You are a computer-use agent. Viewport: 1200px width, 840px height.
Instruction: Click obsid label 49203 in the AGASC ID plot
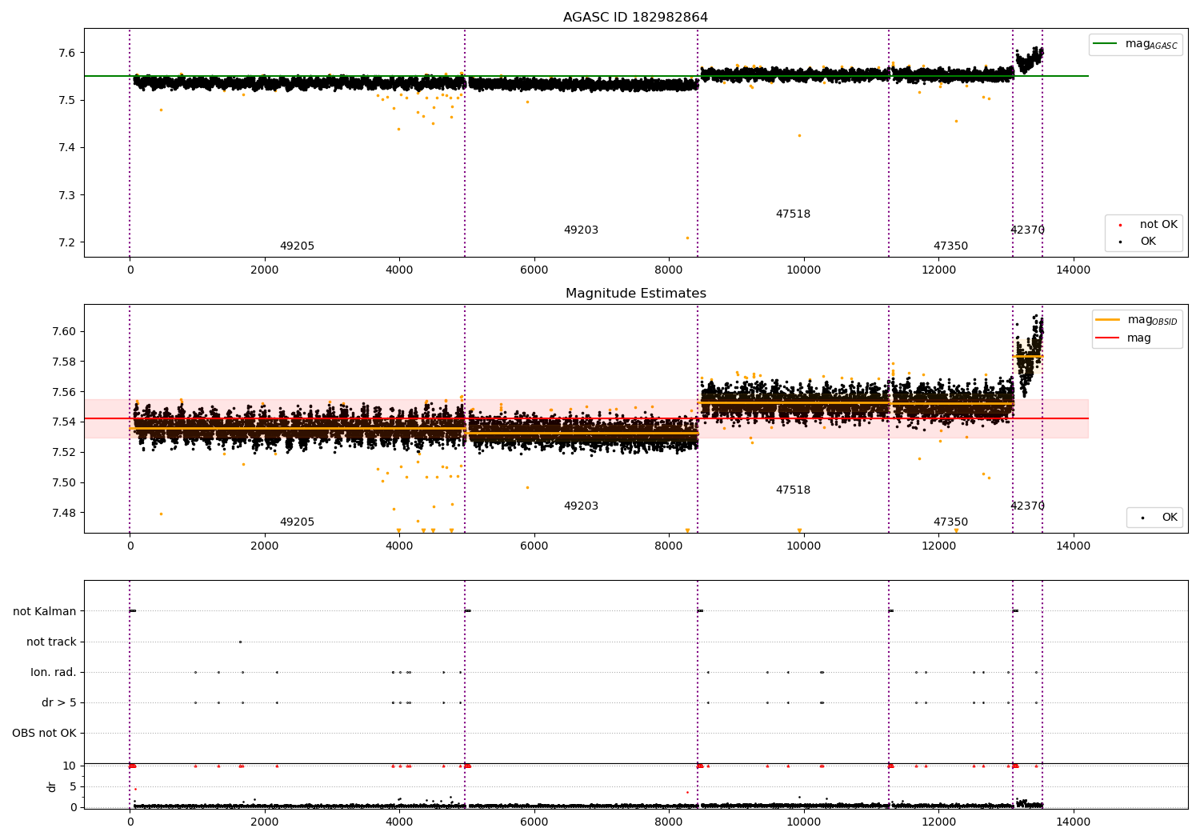[581, 230]
